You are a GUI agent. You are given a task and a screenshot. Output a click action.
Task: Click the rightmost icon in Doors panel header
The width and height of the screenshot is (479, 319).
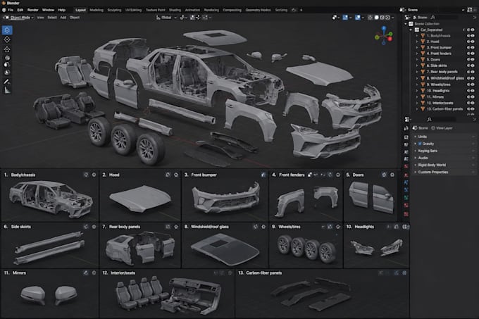pos(392,175)
